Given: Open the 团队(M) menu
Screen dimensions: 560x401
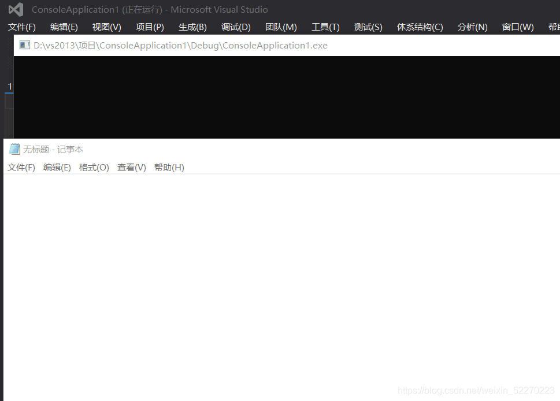Looking at the screenshot, I should [x=281, y=27].
